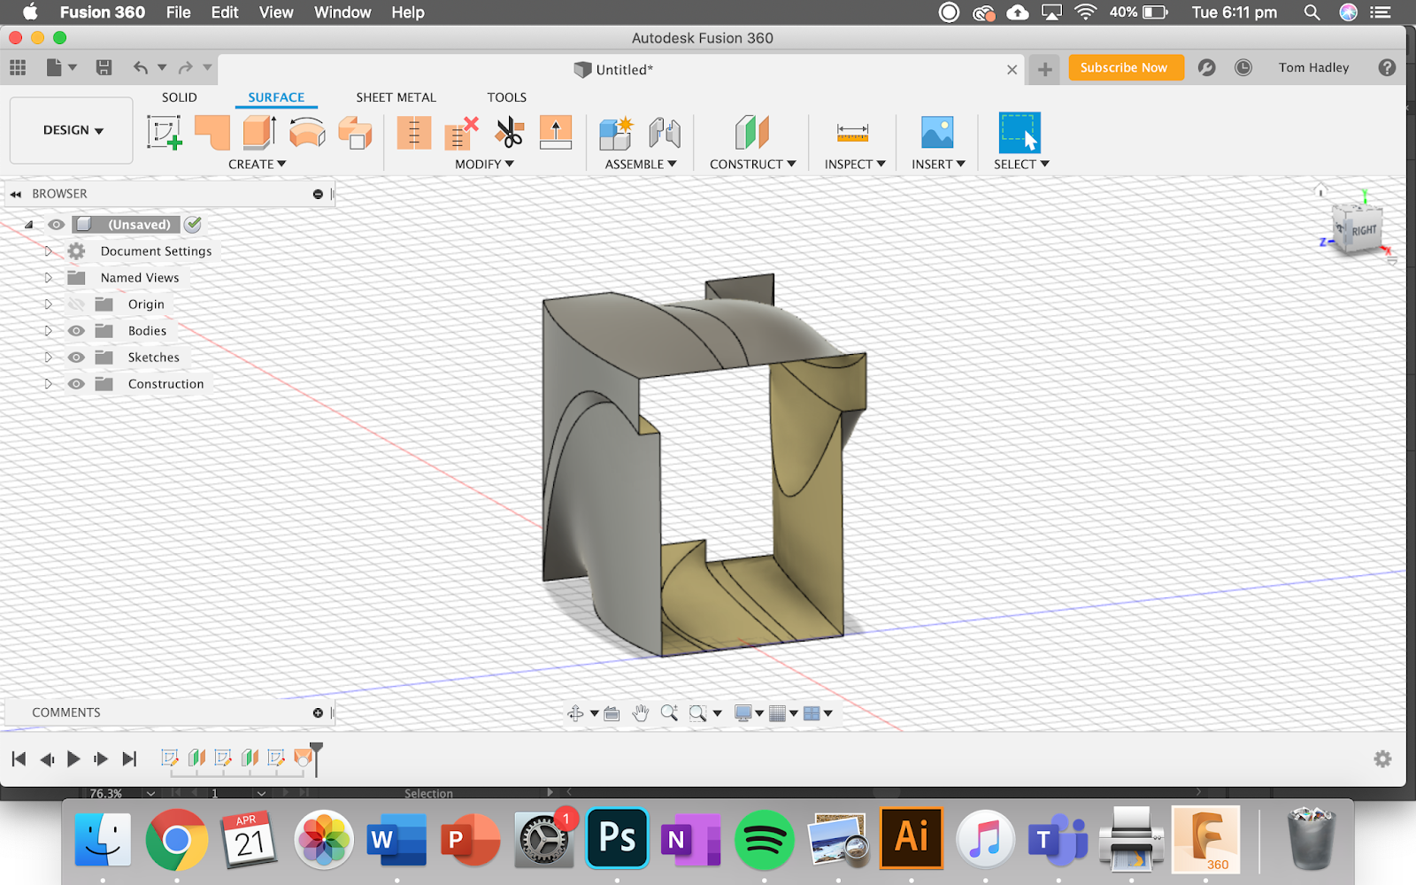Switch to the TOOLS tab
Screen dimensions: 1416x885
click(507, 97)
